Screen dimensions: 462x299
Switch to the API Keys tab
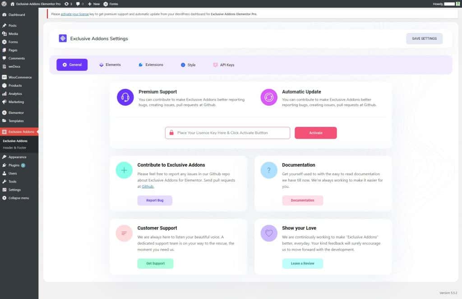coord(224,65)
